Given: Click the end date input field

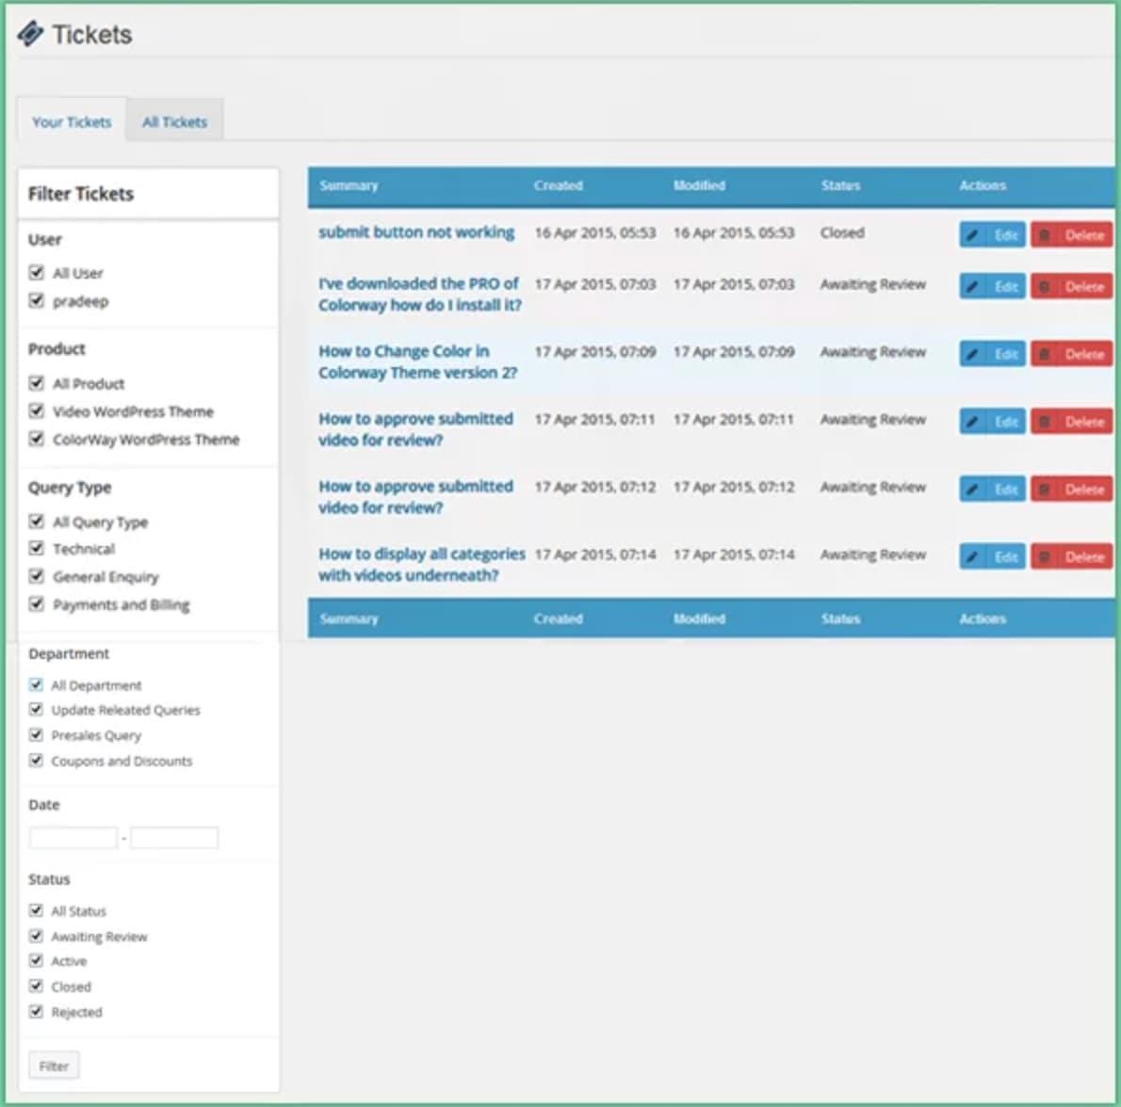Looking at the screenshot, I should click(x=174, y=838).
